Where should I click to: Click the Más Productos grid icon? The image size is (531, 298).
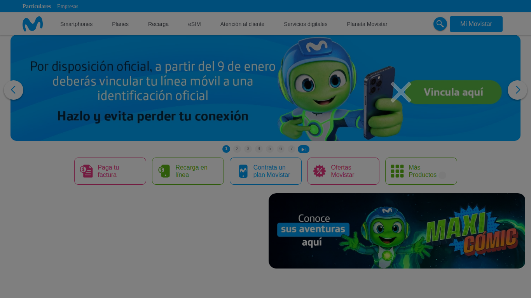397,171
